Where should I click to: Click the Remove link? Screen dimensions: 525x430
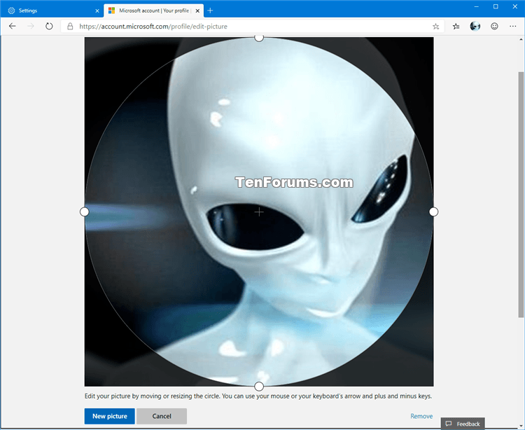click(x=421, y=416)
